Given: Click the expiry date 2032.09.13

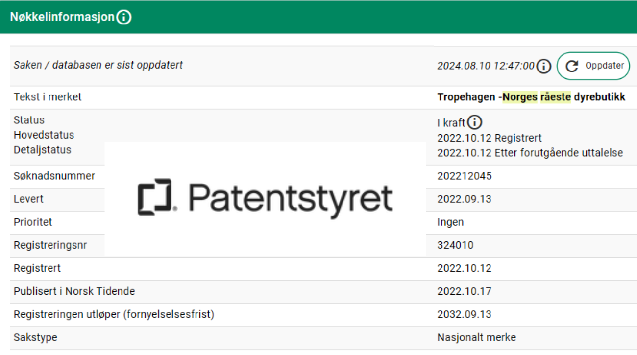Looking at the screenshot, I should [x=464, y=314].
